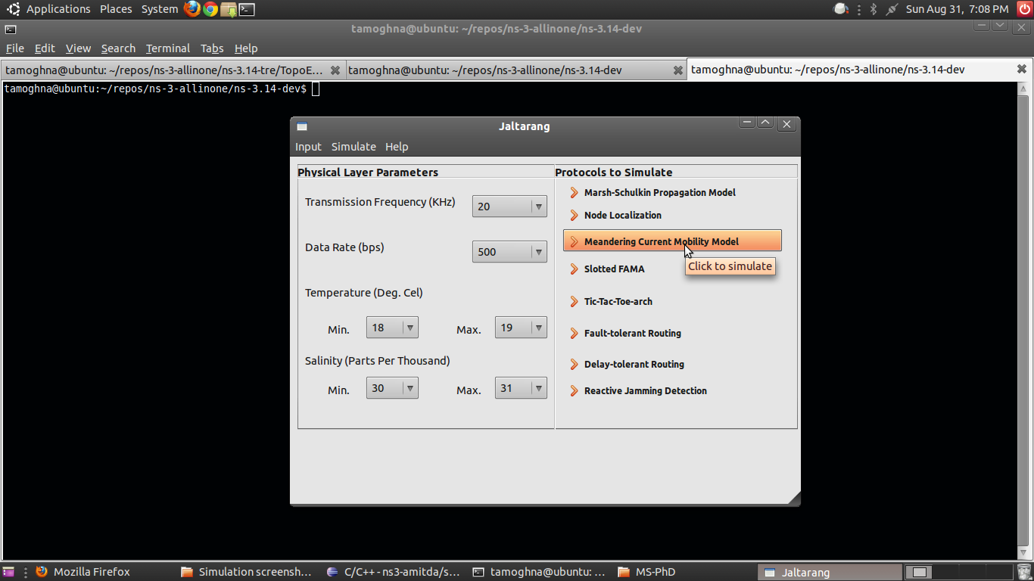Screen dimensions: 1034x581
Task: Open Chrome from the top panel
Action: click(210, 9)
